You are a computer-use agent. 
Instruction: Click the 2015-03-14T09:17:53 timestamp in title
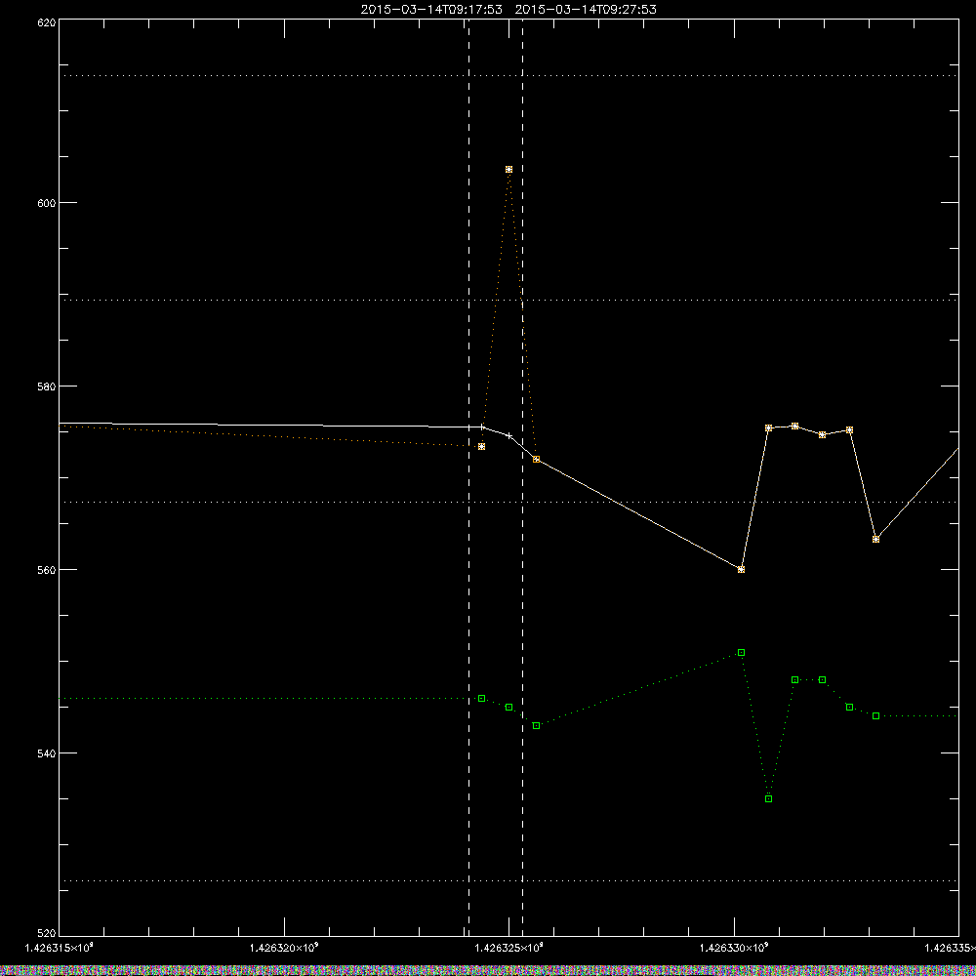point(431,10)
